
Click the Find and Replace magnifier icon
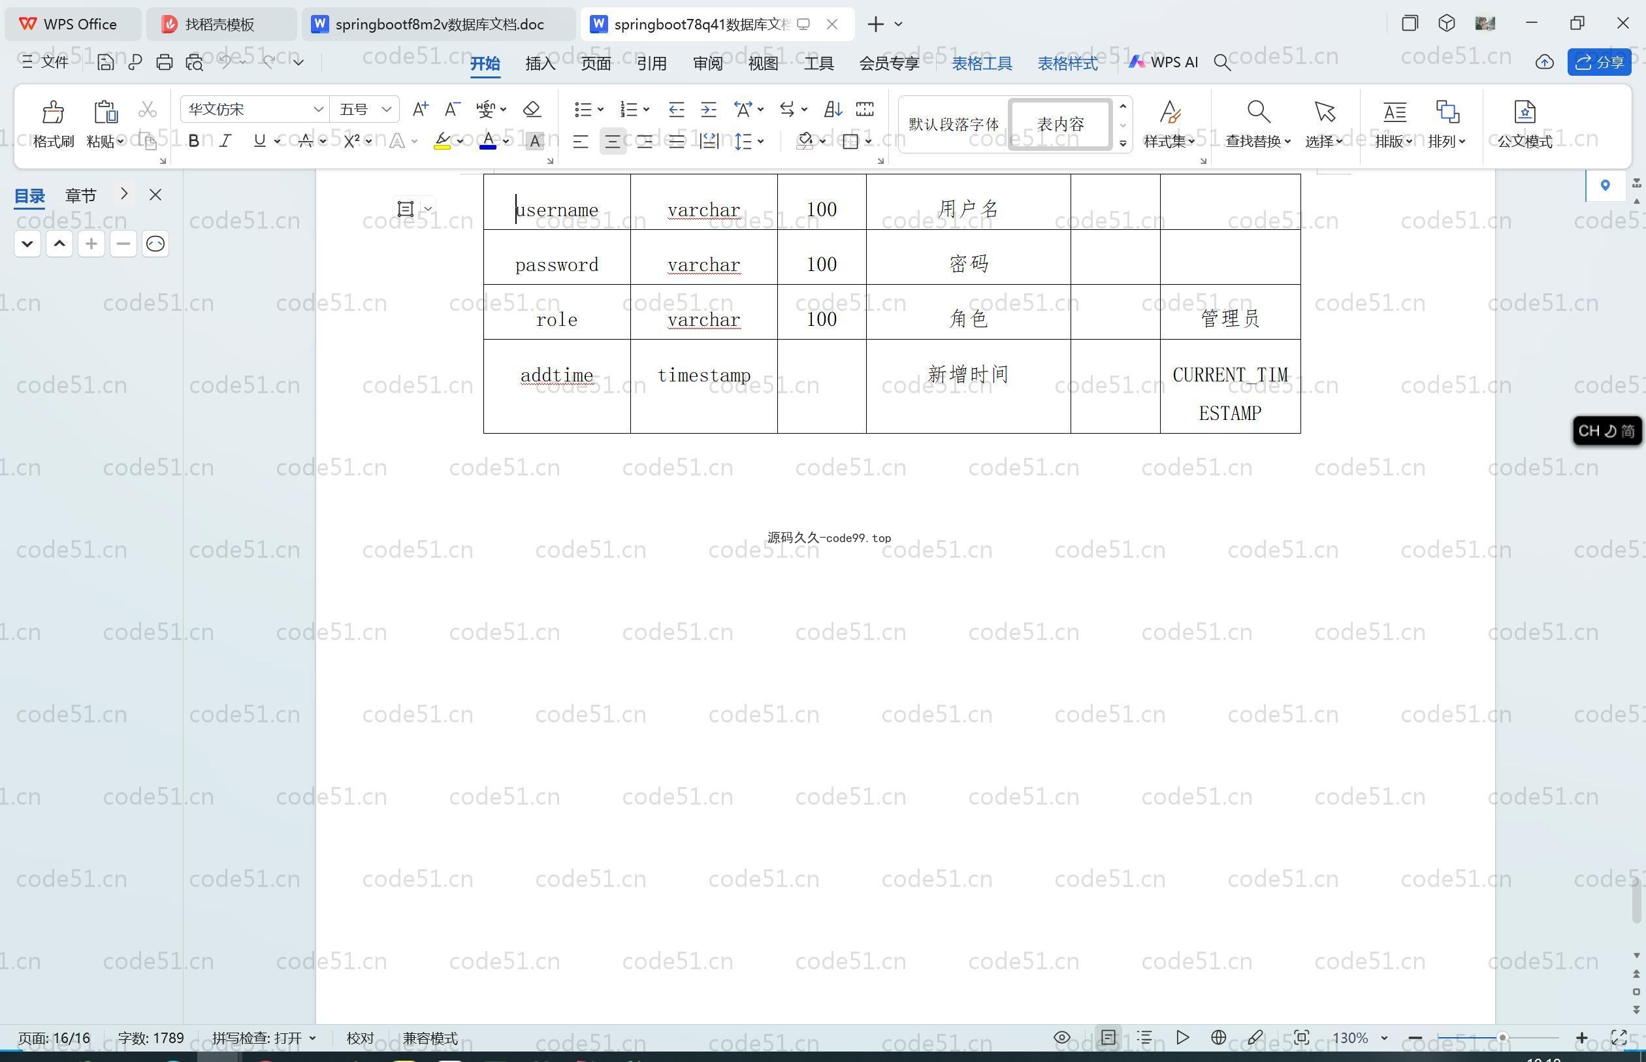coord(1258,112)
